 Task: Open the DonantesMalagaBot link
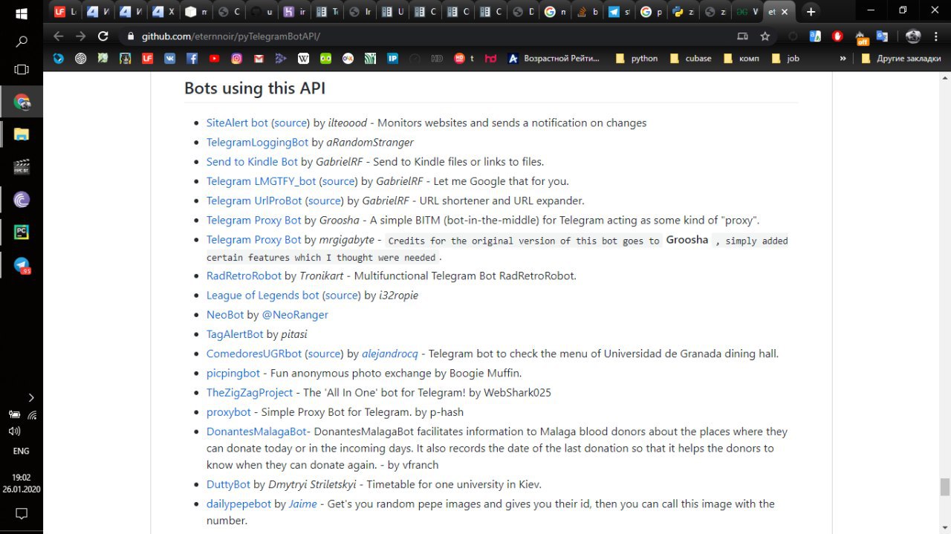(x=256, y=431)
